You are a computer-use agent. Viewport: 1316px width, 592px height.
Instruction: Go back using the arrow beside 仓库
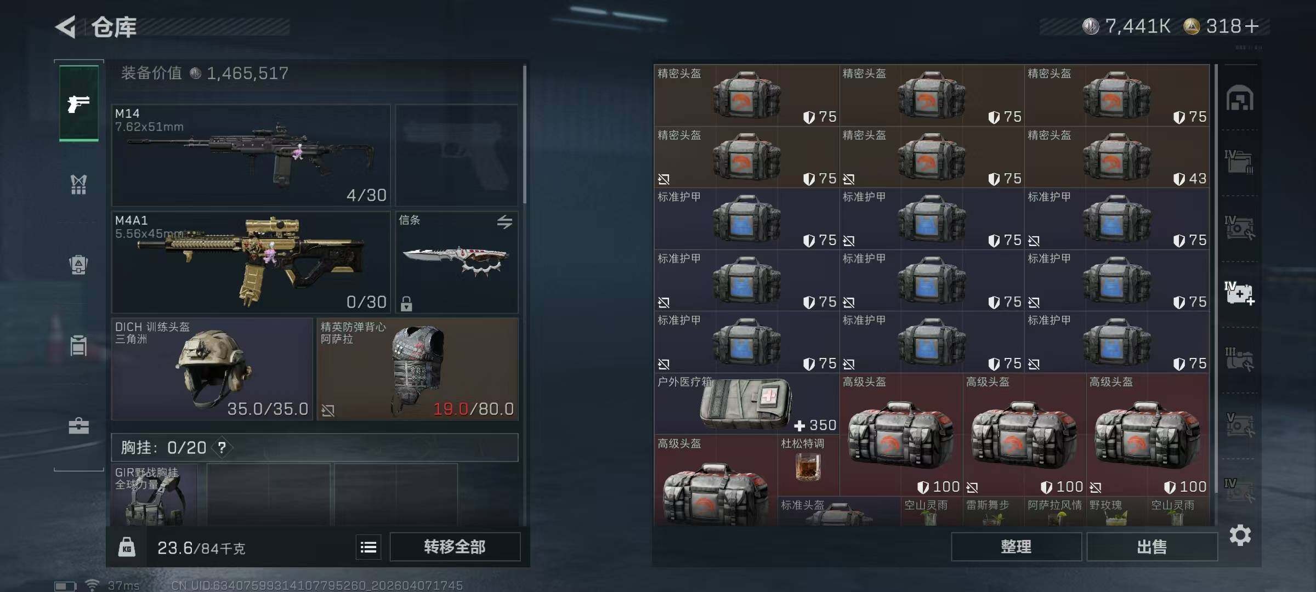(66, 27)
